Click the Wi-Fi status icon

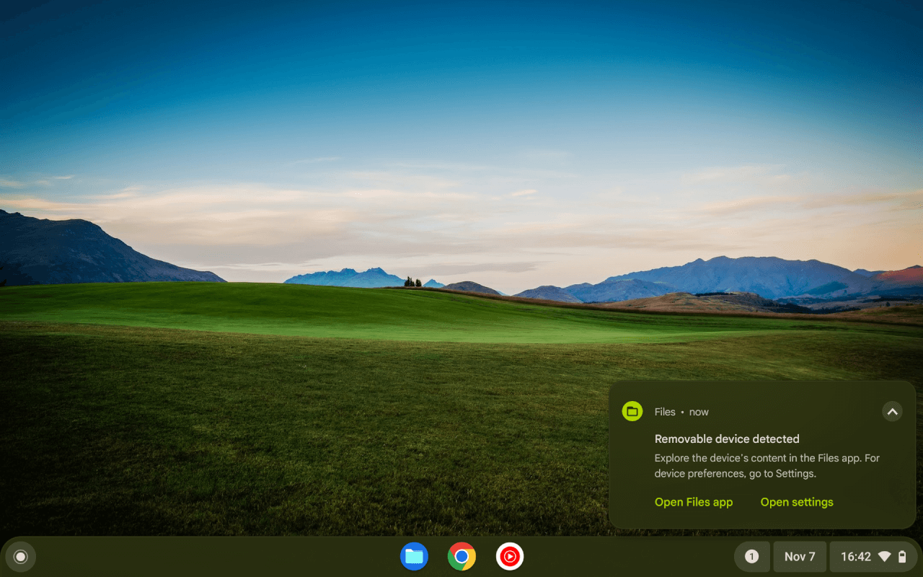click(x=884, y=557)
